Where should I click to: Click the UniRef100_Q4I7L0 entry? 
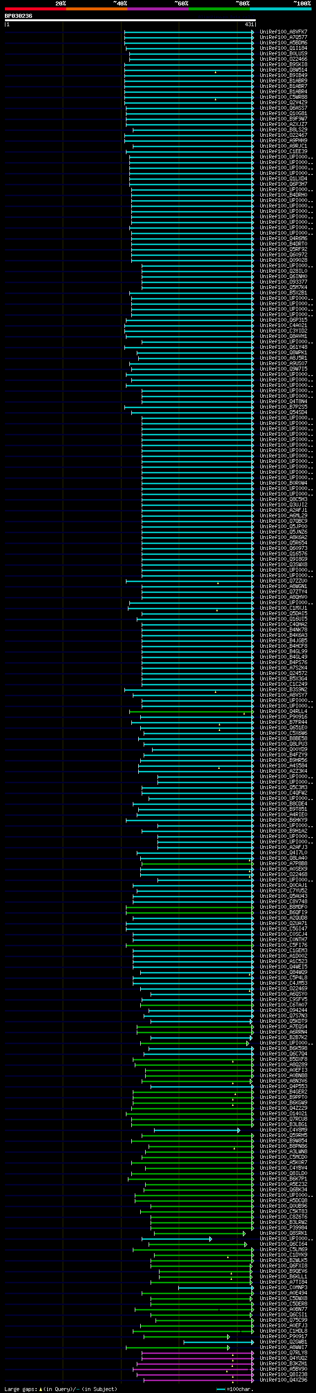(x=283, y=852)
